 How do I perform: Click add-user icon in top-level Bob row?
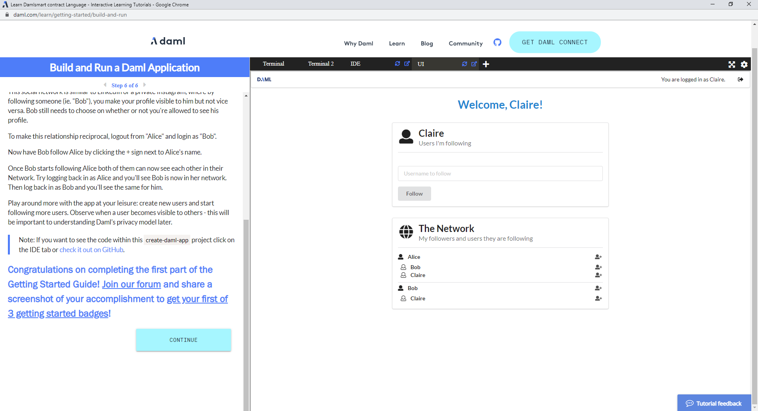coord(598,288)
